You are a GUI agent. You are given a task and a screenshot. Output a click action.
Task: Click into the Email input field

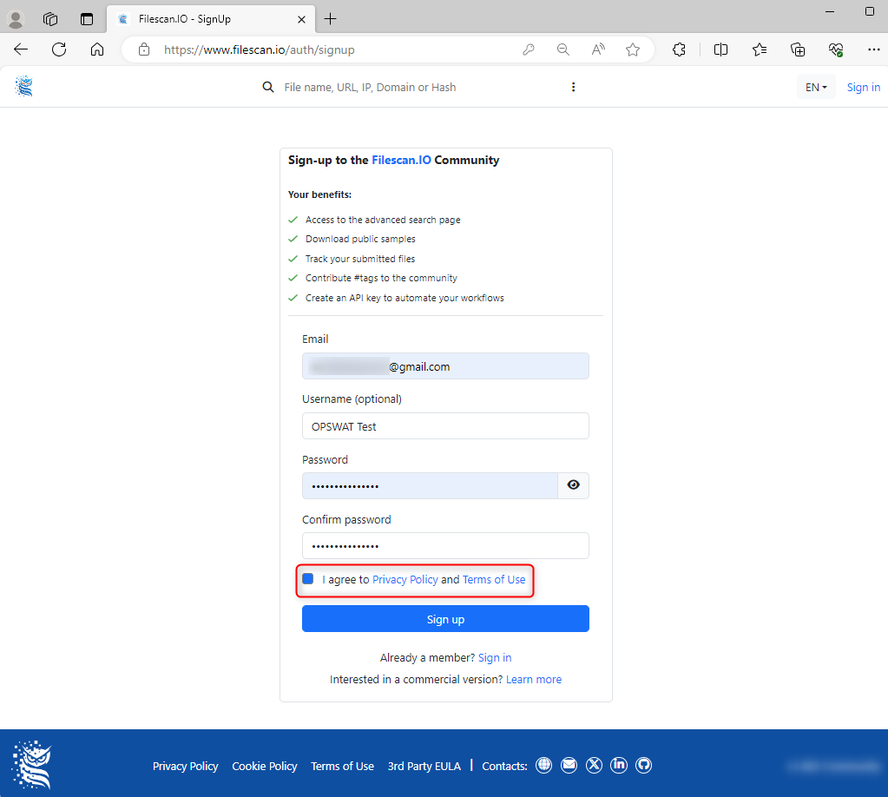(x=445, y=366)
